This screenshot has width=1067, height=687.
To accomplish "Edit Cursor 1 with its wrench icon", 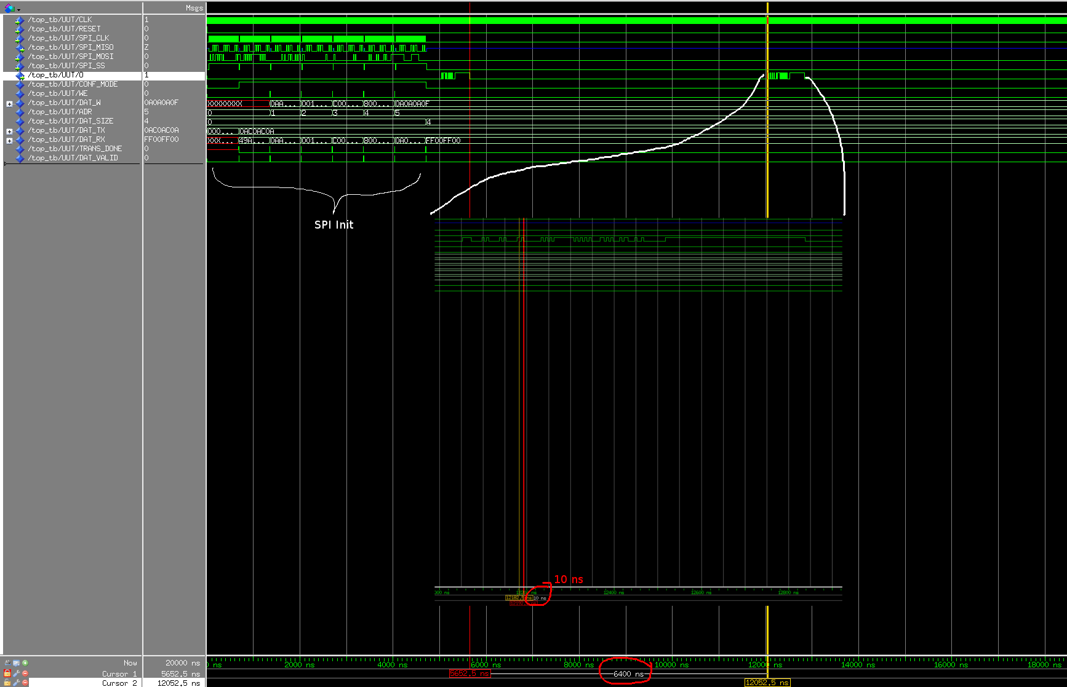I will click(17, 673).
